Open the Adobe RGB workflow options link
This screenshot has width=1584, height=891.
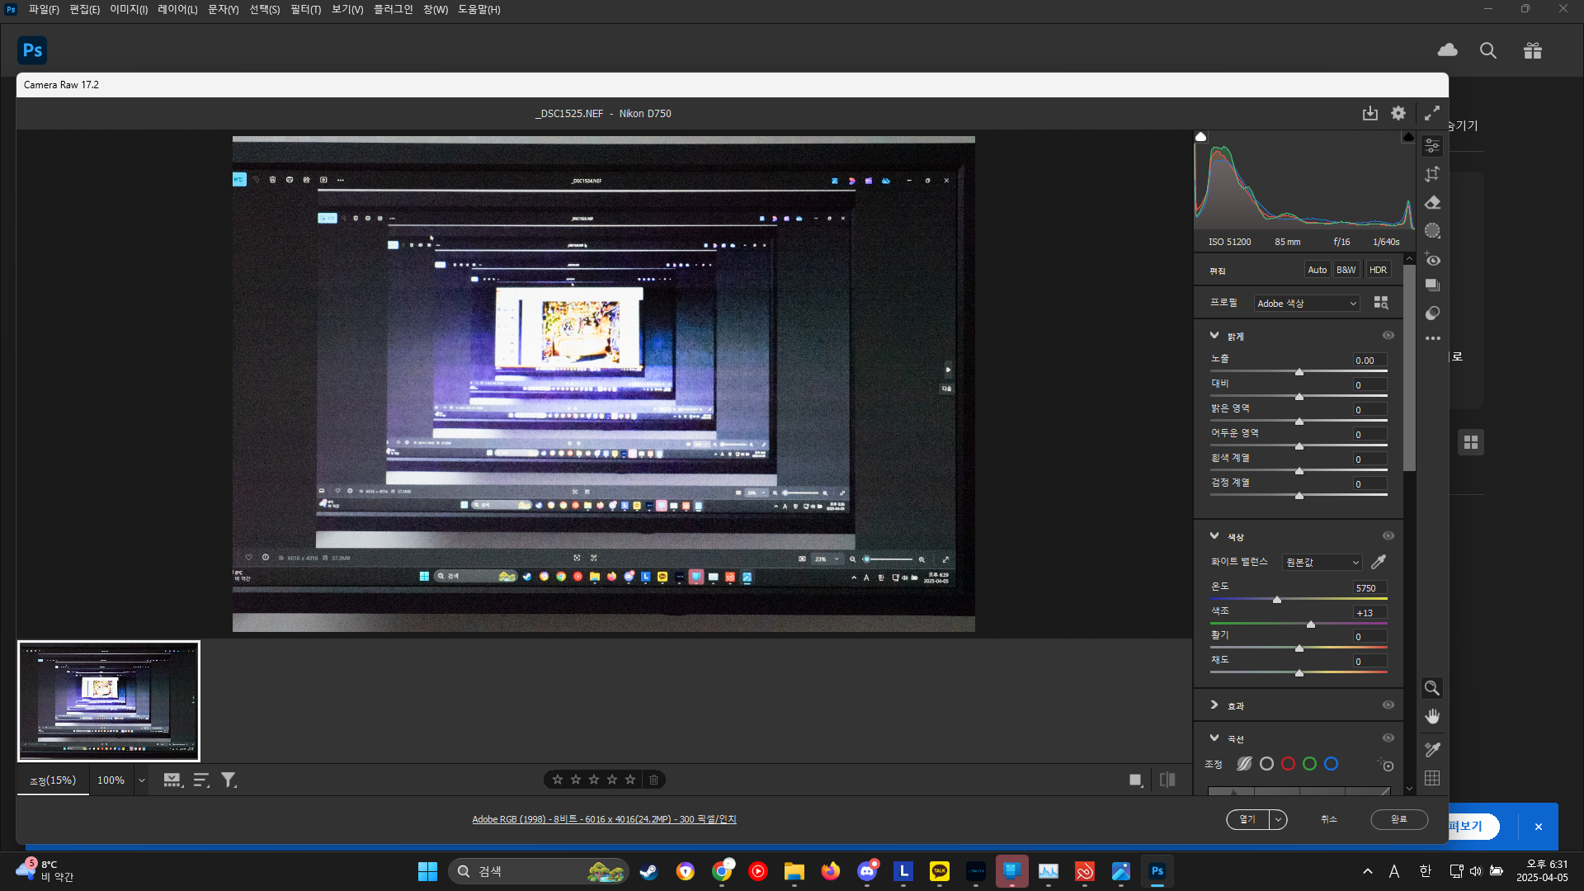pos(604,819)
